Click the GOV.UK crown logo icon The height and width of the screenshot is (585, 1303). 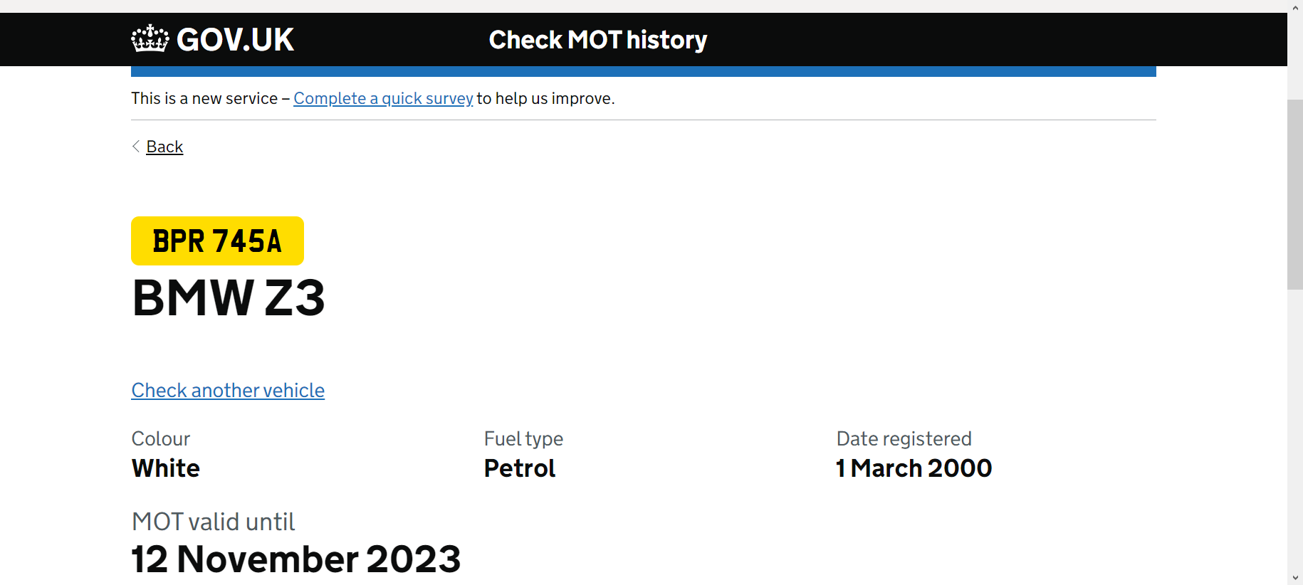point(150,38)
